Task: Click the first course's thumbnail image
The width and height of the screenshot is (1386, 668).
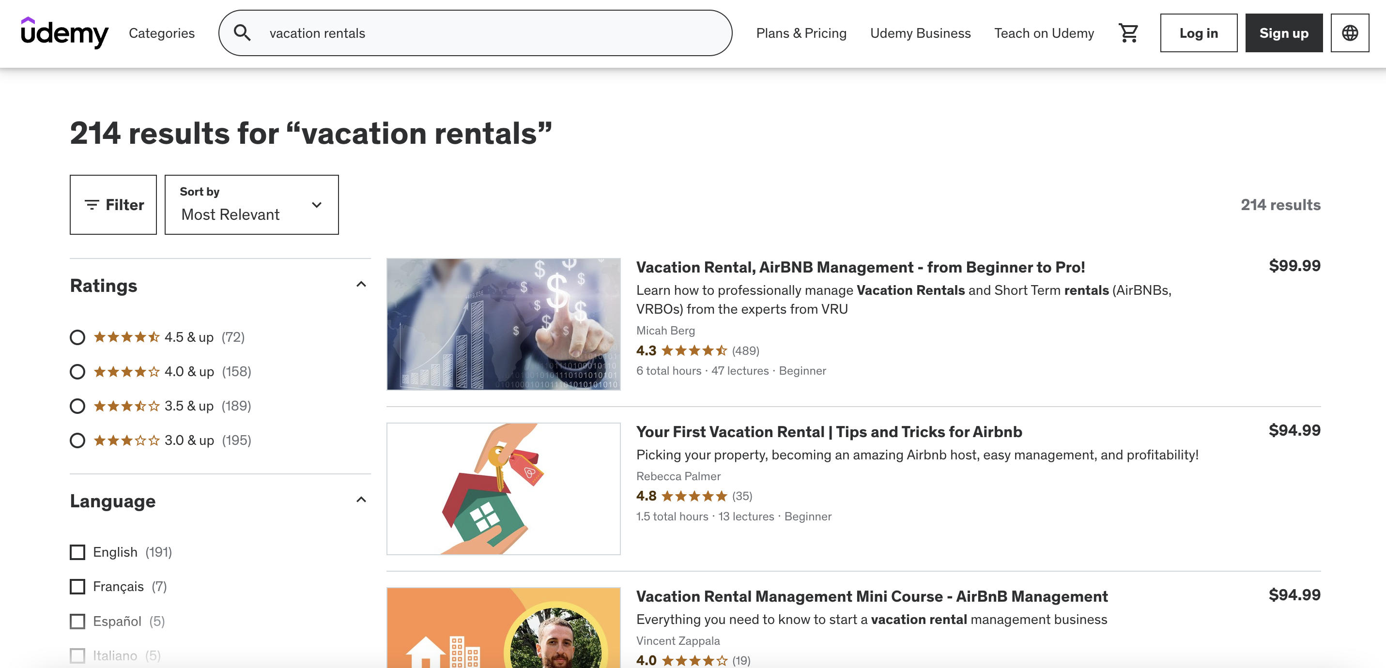Action: (x=504, y=324)
